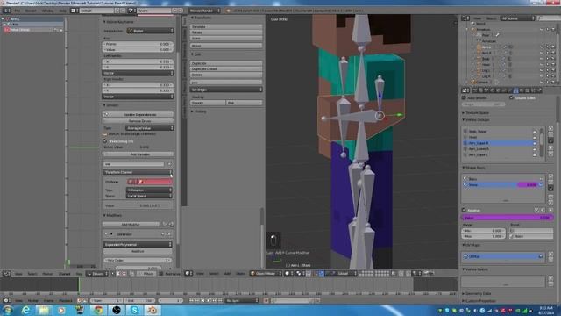Image resolution: width=561 pixels, height=316 pixels.
Task: Open timeline Playback menu
Action: [66, 300]
